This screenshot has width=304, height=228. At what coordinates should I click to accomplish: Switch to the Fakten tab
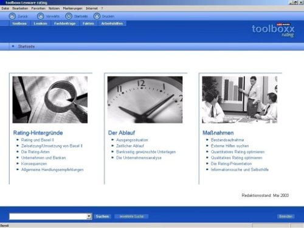[x=88, y=24]
